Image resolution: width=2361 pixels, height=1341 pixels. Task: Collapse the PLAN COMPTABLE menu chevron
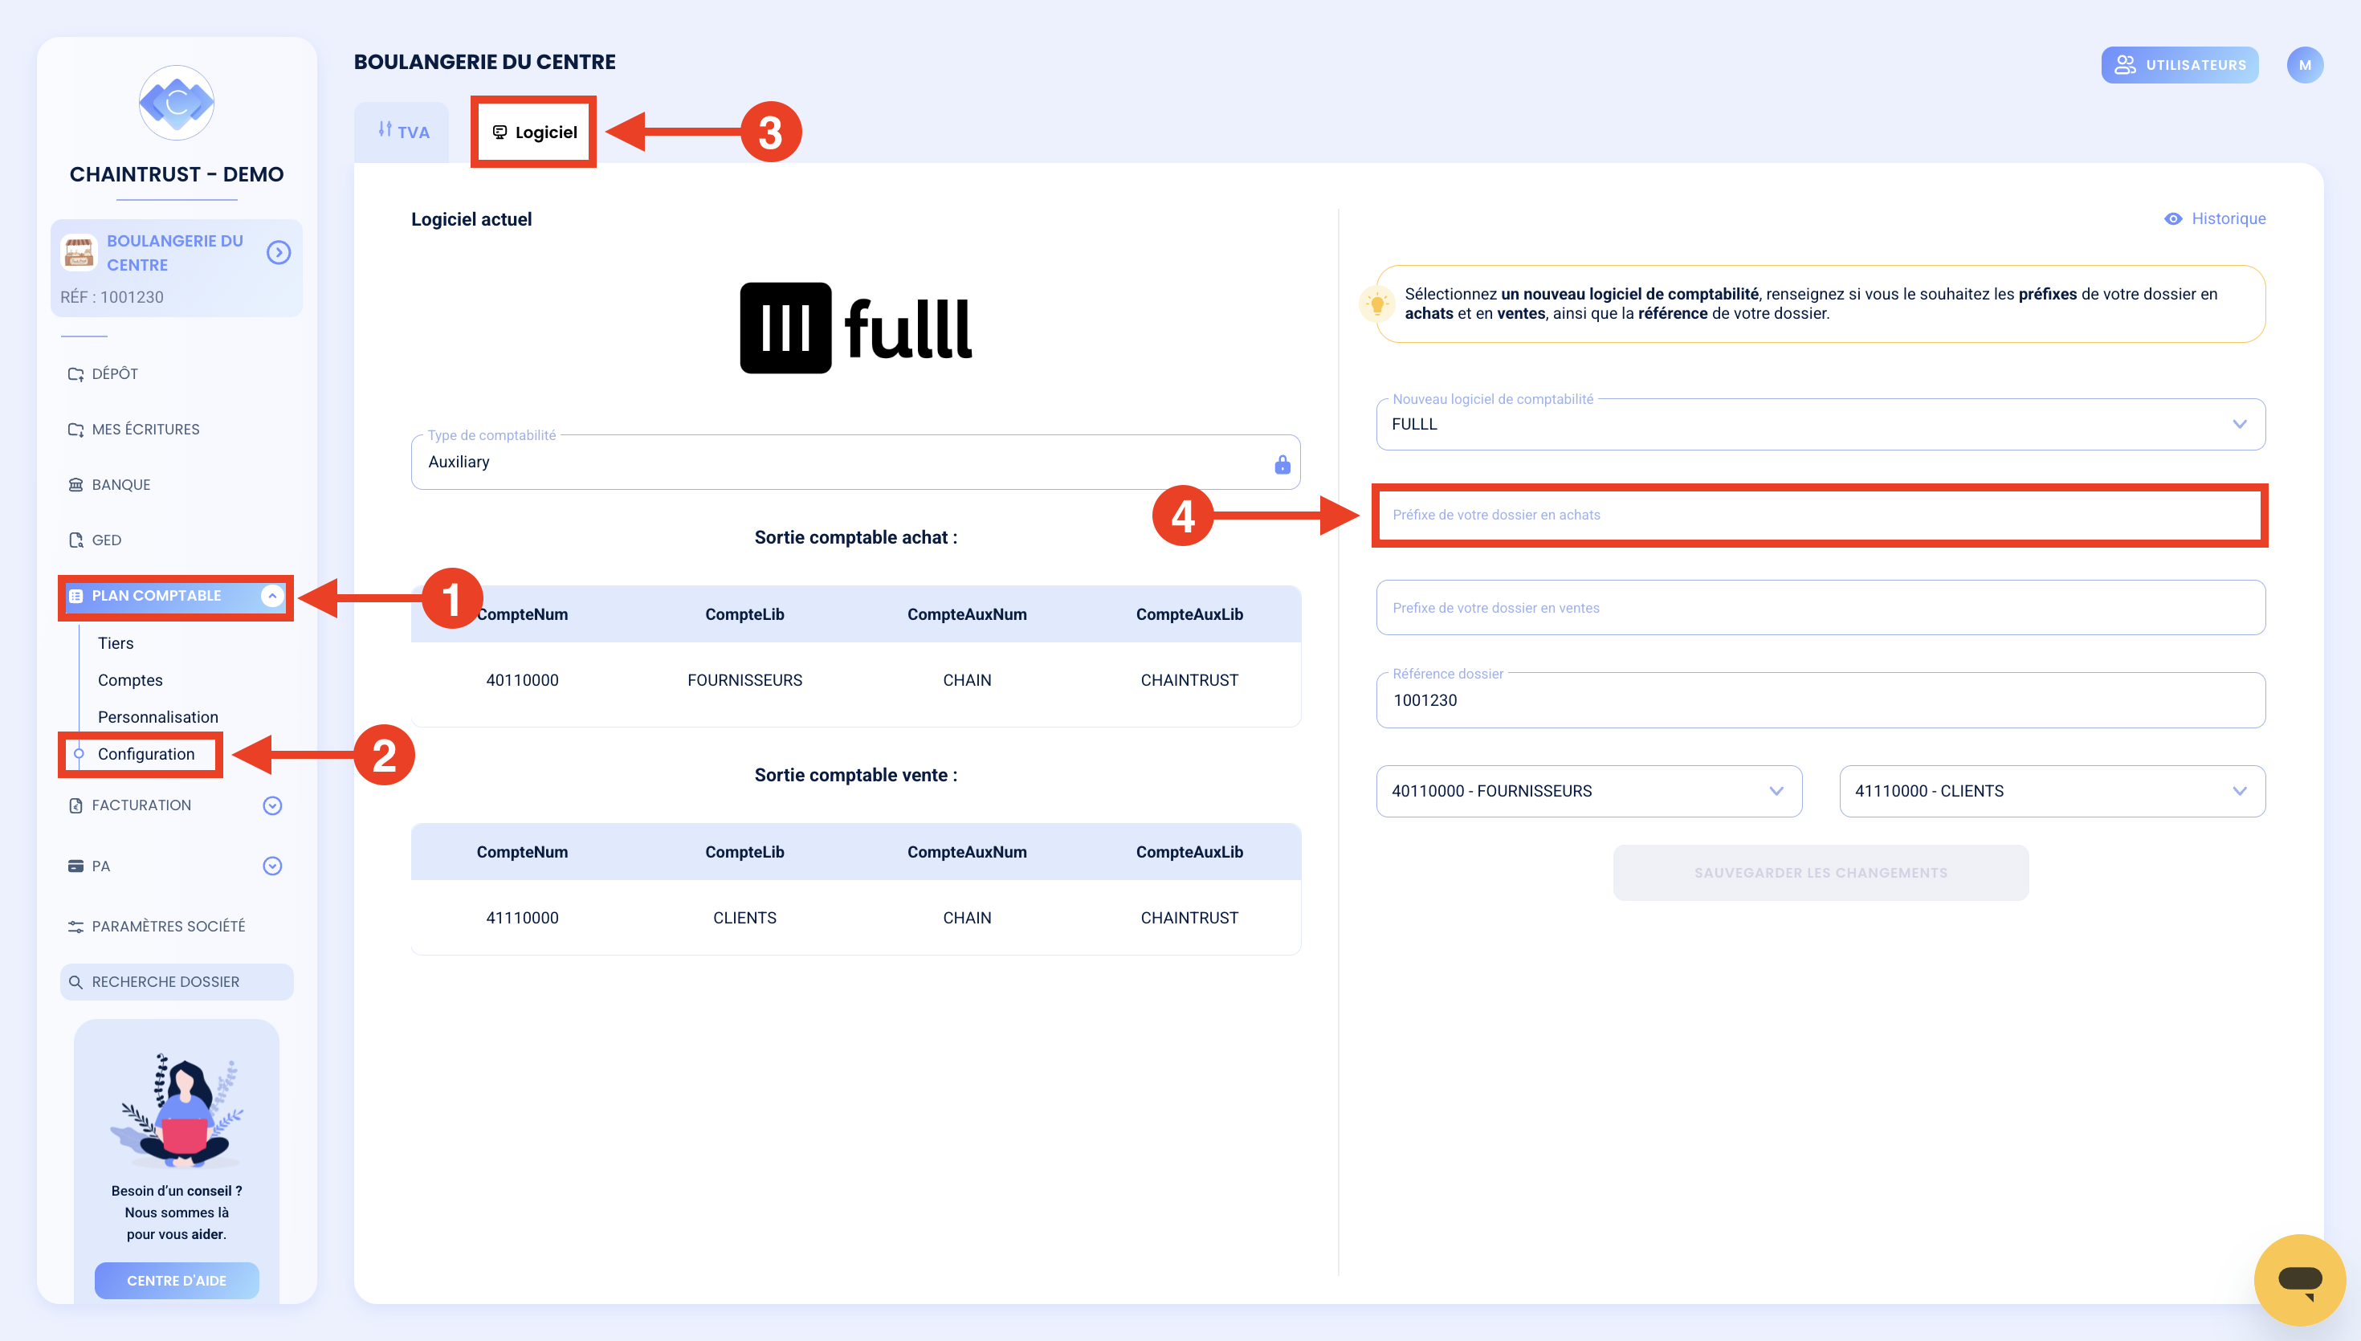[x=271, y=596]
